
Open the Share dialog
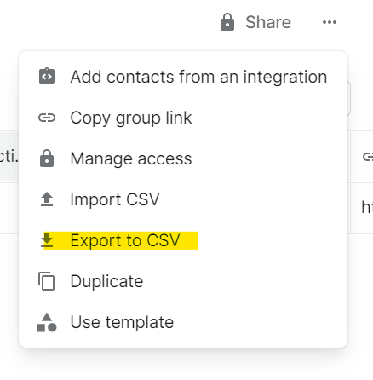click(255, 22)
